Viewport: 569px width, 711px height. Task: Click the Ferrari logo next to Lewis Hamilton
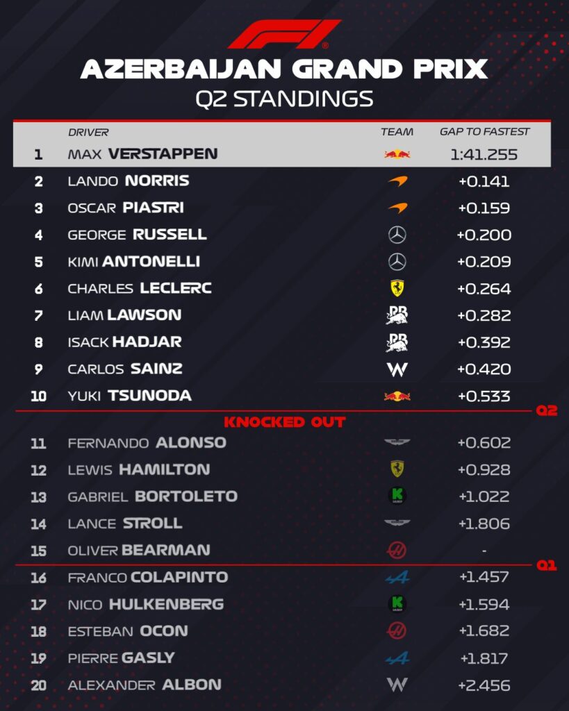pos(397,469)
